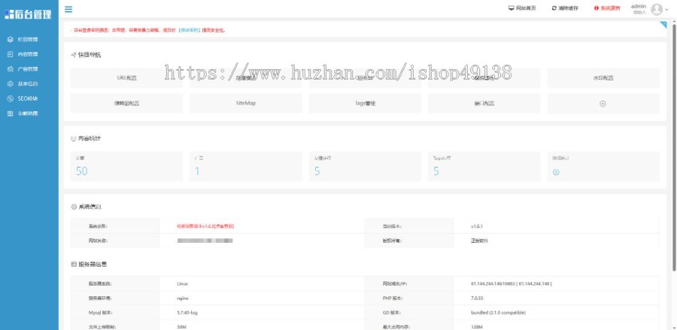
Task: Open the URL配置 shortcut
Action: [126, 78]
